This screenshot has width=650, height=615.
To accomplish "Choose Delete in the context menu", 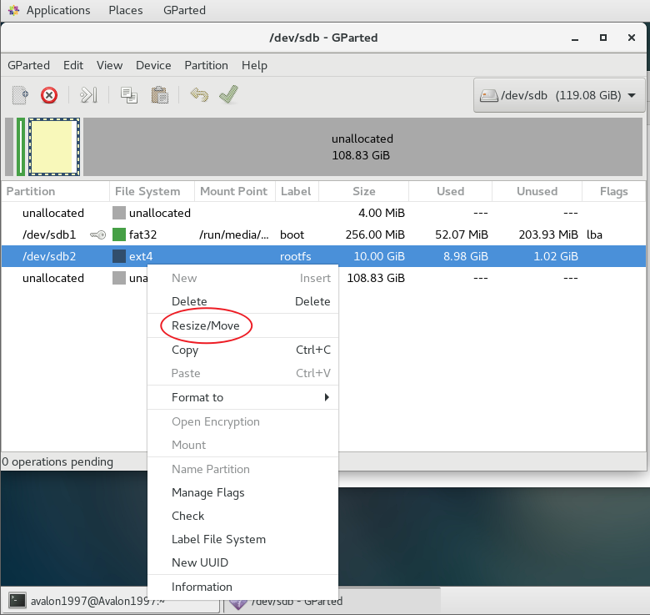I will click(189, 301).
